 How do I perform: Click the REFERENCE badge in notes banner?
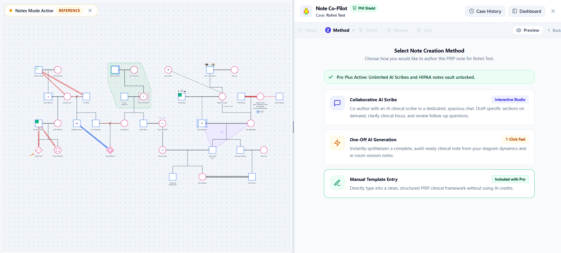69,11
